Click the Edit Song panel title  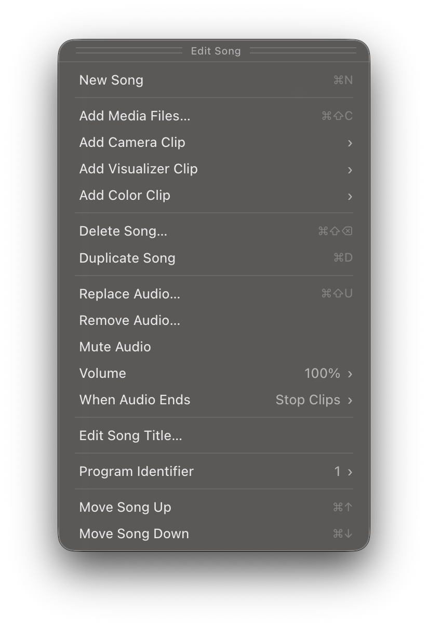(x=216, y=51)
